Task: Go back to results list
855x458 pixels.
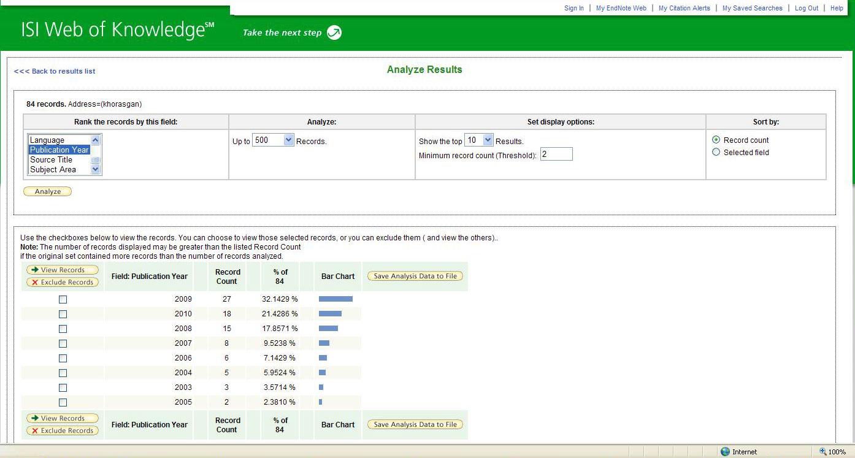Action: [55, 71]
